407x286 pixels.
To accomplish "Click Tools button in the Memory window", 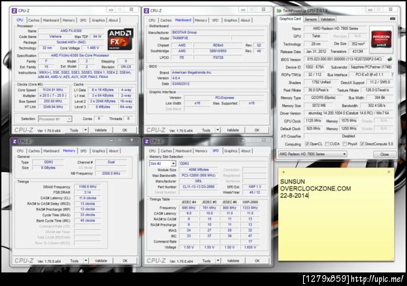I will click(x=74, y=261).
